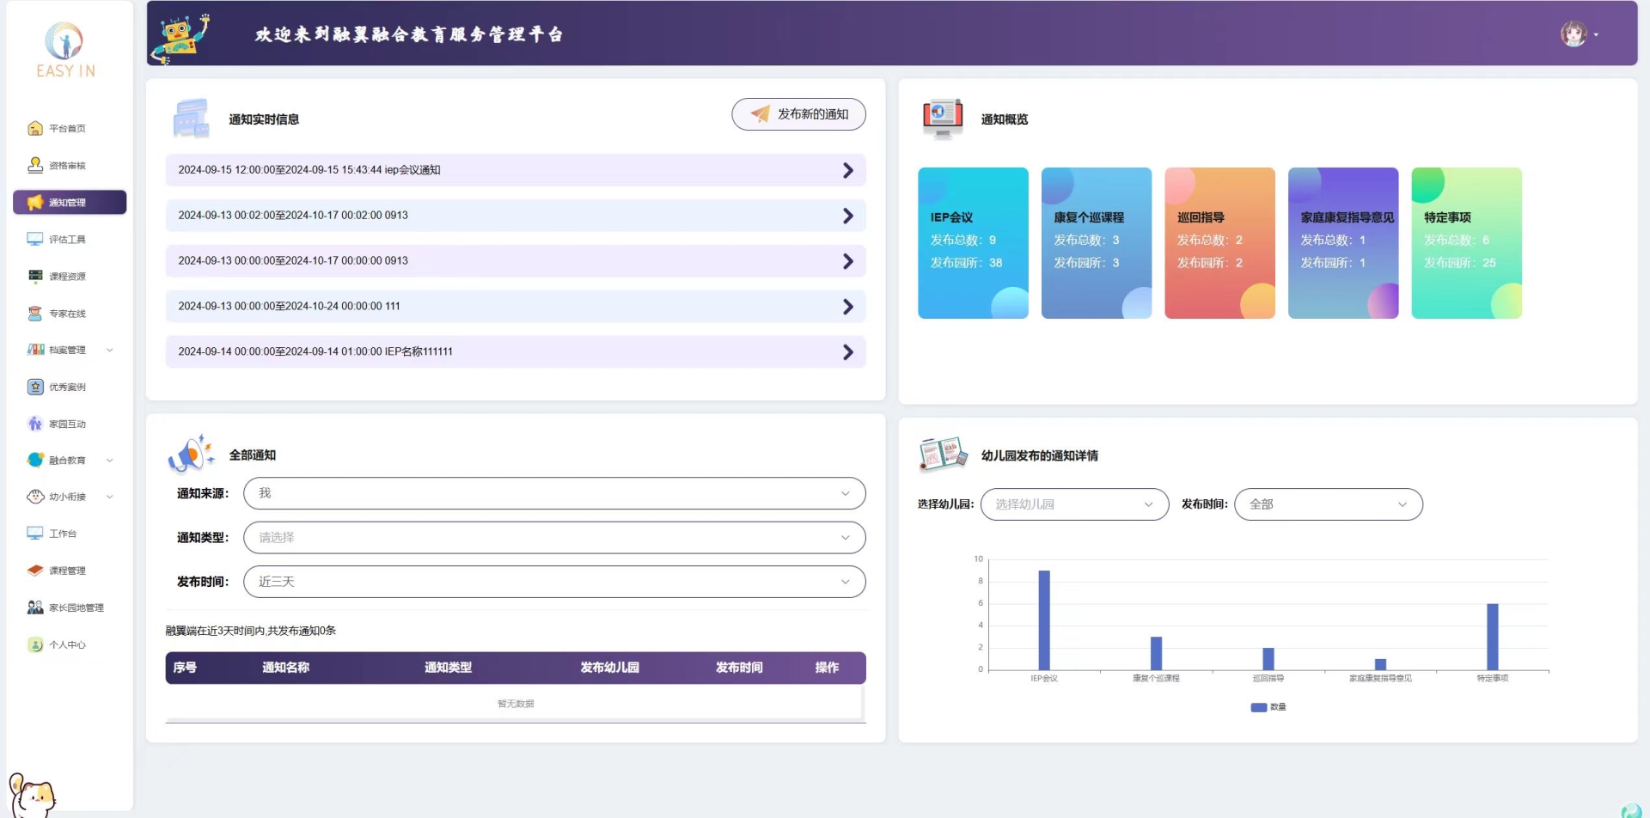The width and height of the screenshot is (1650, 818).
Task: Click the 资格审核 stamp icon
Action: pos(35,165)
